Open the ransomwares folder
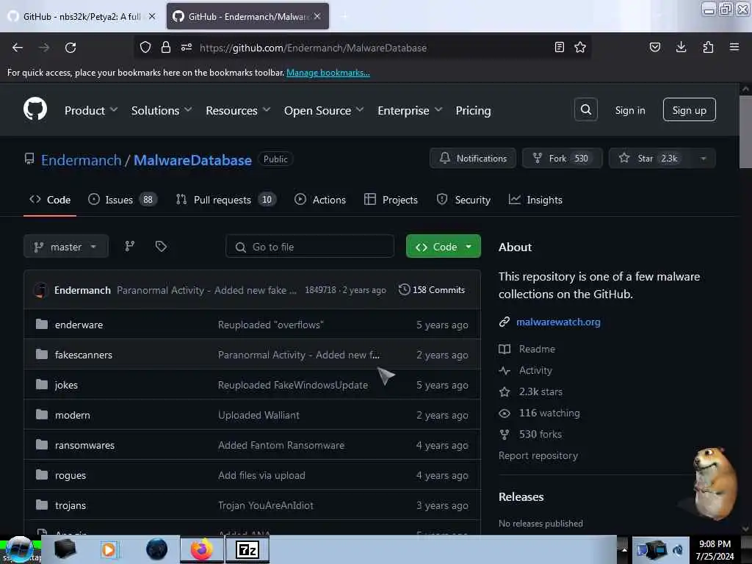752x564 pixels. tap(84, 445)
